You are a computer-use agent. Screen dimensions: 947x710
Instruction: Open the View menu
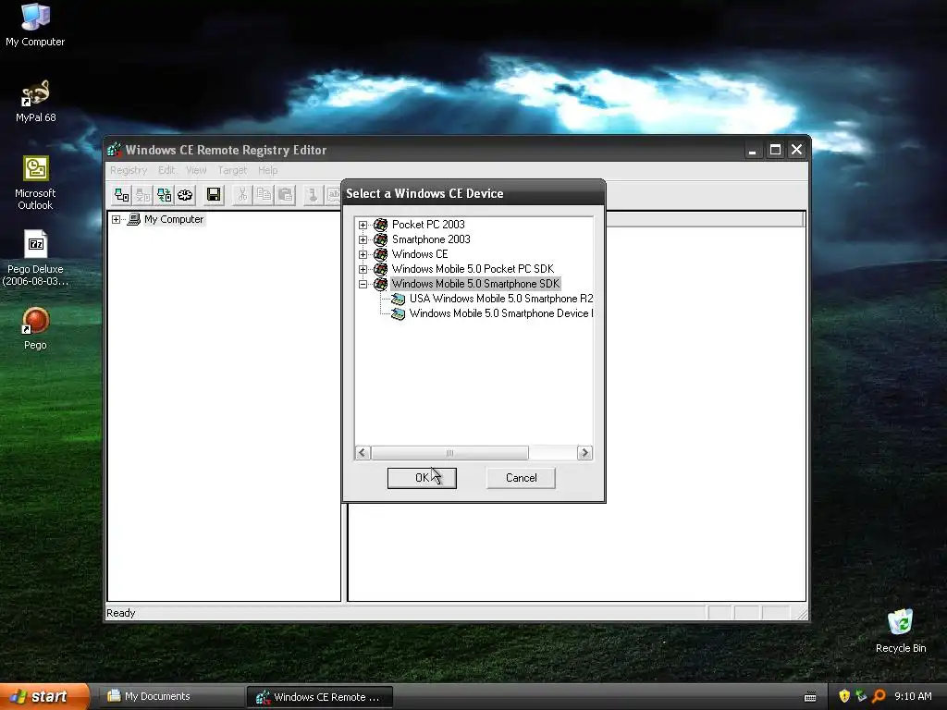(196, 170)
